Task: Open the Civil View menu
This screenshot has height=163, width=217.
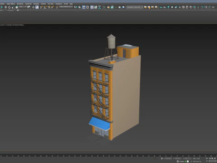Action: click(51, 4)
